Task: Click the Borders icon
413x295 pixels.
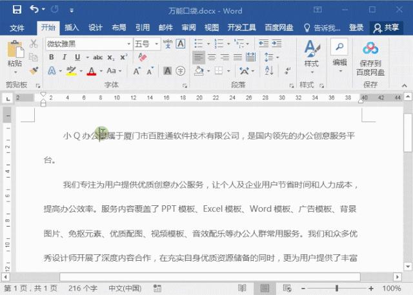Action: tap(219, 71)
